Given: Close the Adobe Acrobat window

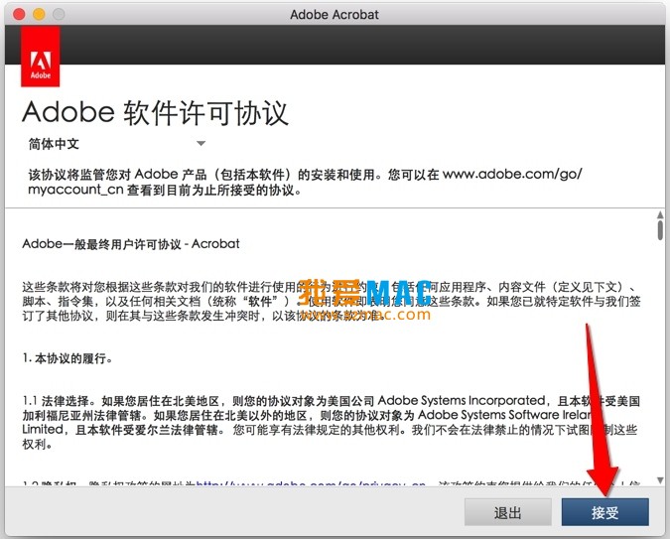Looking at the screenshot, I should click(x=19, y=14).
